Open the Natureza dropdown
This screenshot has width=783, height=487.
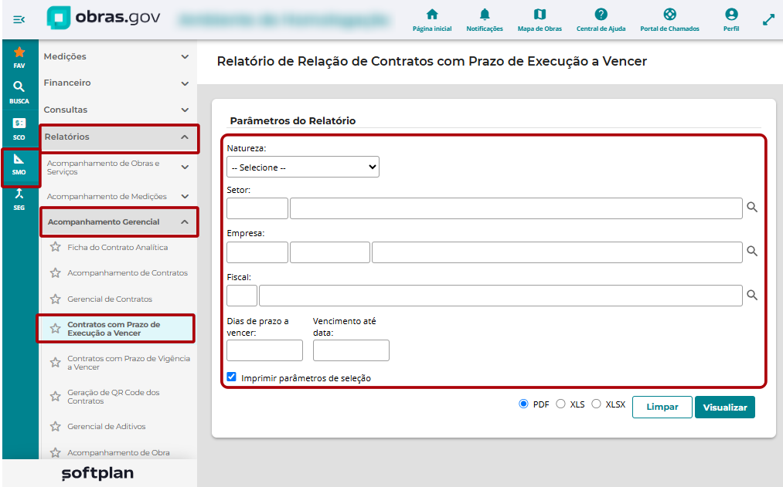[303, 167]
